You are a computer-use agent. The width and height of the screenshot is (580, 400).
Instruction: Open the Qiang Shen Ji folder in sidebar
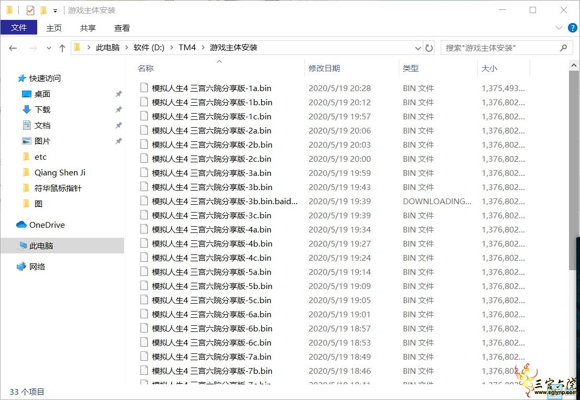click(60, 172)
